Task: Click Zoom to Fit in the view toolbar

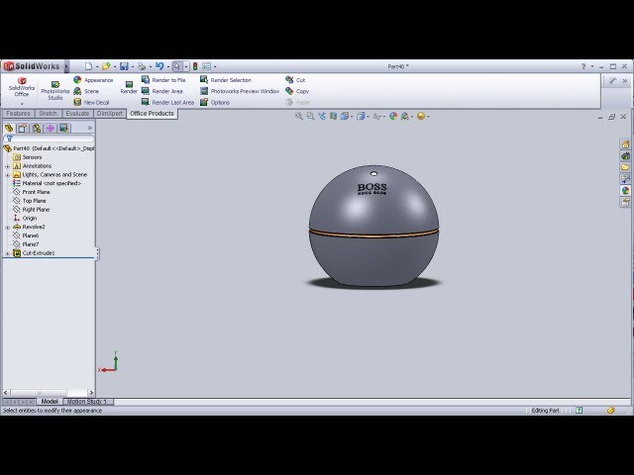Action: point(299,117)
